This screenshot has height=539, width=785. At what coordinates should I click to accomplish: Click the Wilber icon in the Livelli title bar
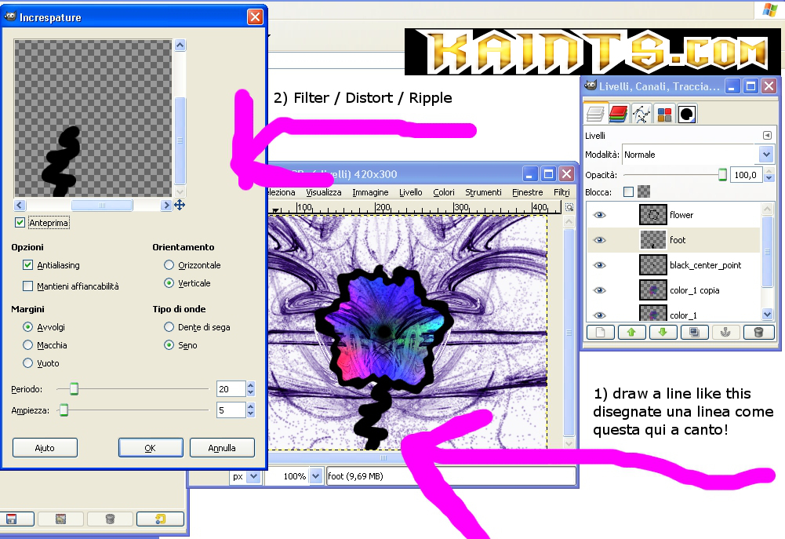click(x=591, y=86)
